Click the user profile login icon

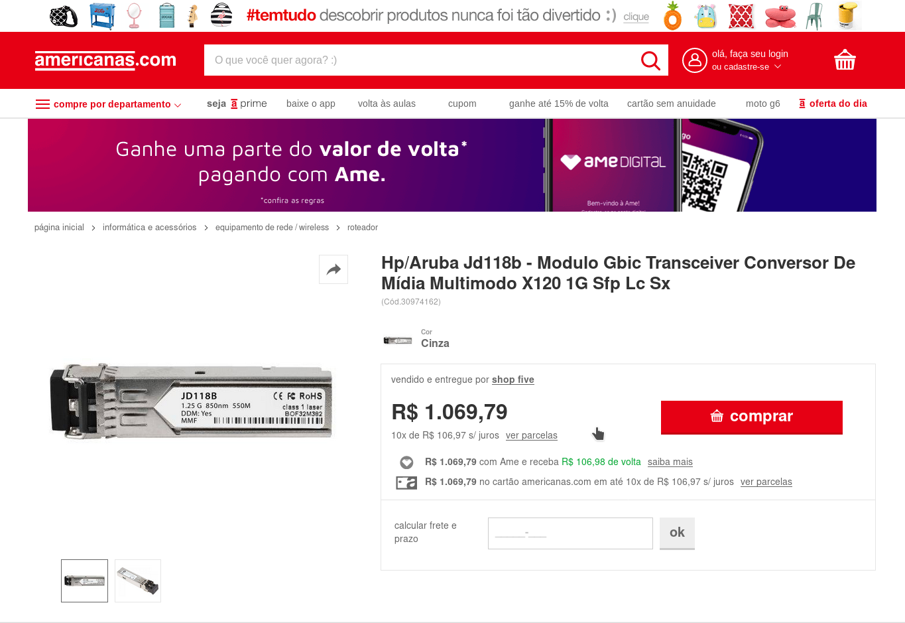point(694,60)
